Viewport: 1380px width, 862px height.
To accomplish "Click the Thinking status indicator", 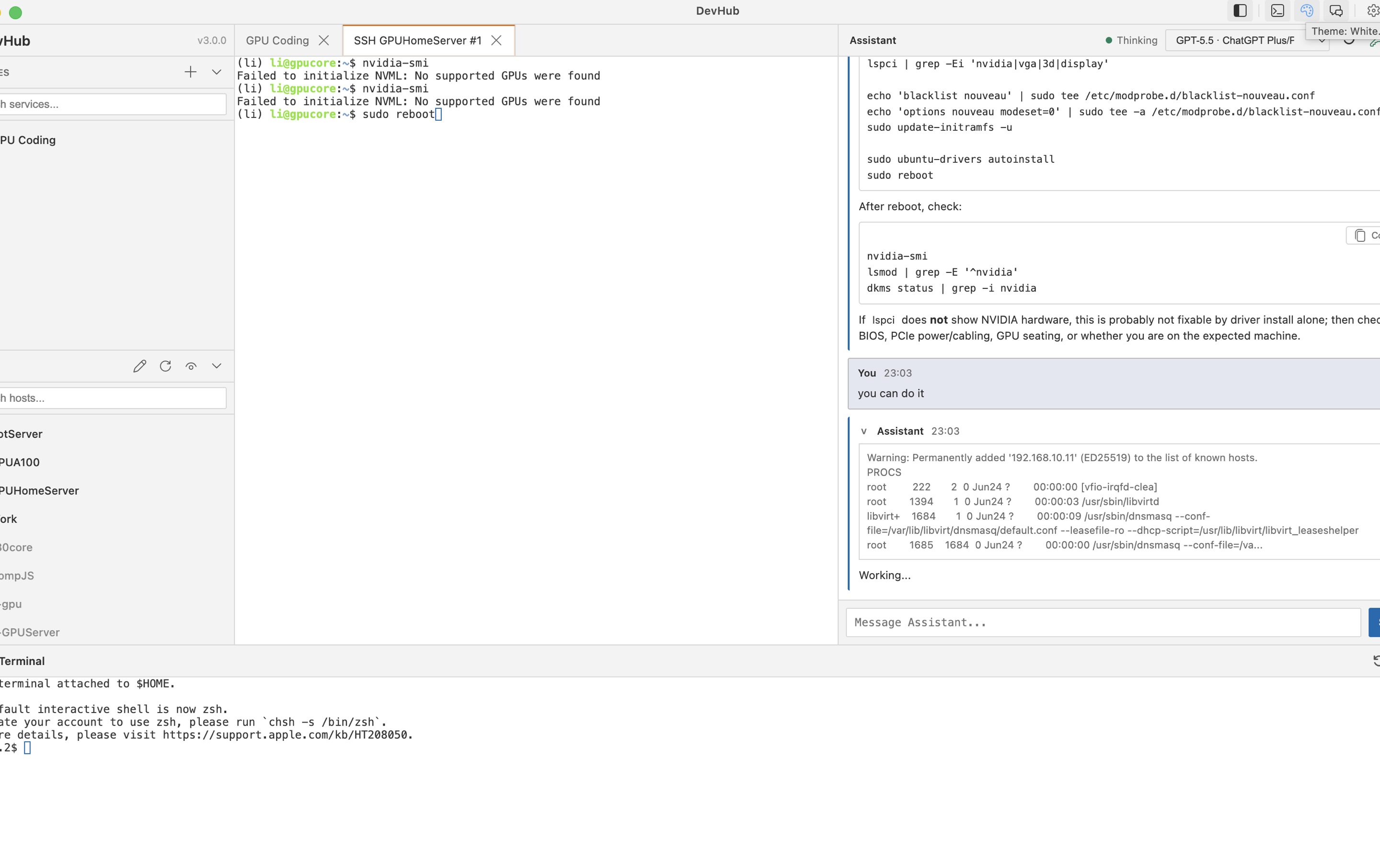I will tap(1131, 41).
